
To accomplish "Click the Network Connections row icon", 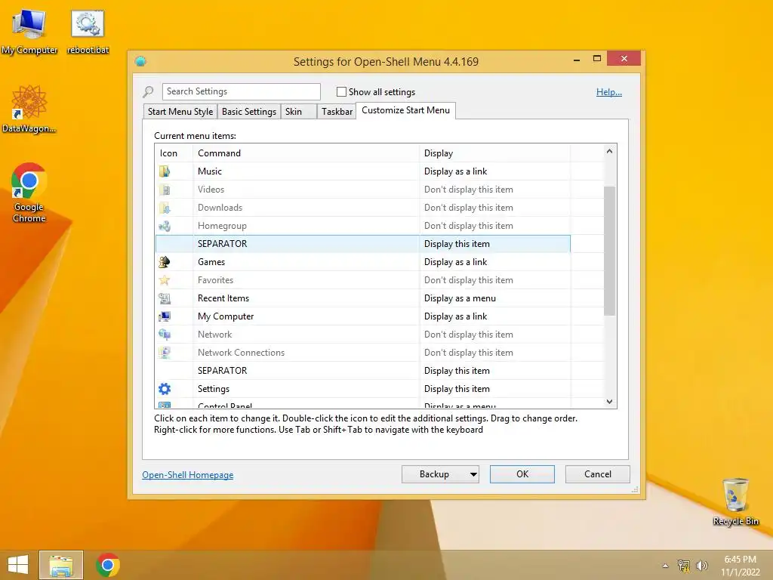I will coord(165,353).
